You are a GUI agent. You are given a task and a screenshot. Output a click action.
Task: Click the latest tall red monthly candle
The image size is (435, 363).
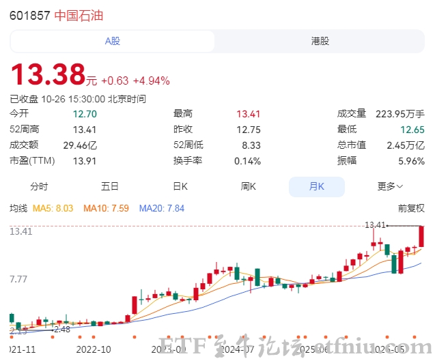(421, 236)
